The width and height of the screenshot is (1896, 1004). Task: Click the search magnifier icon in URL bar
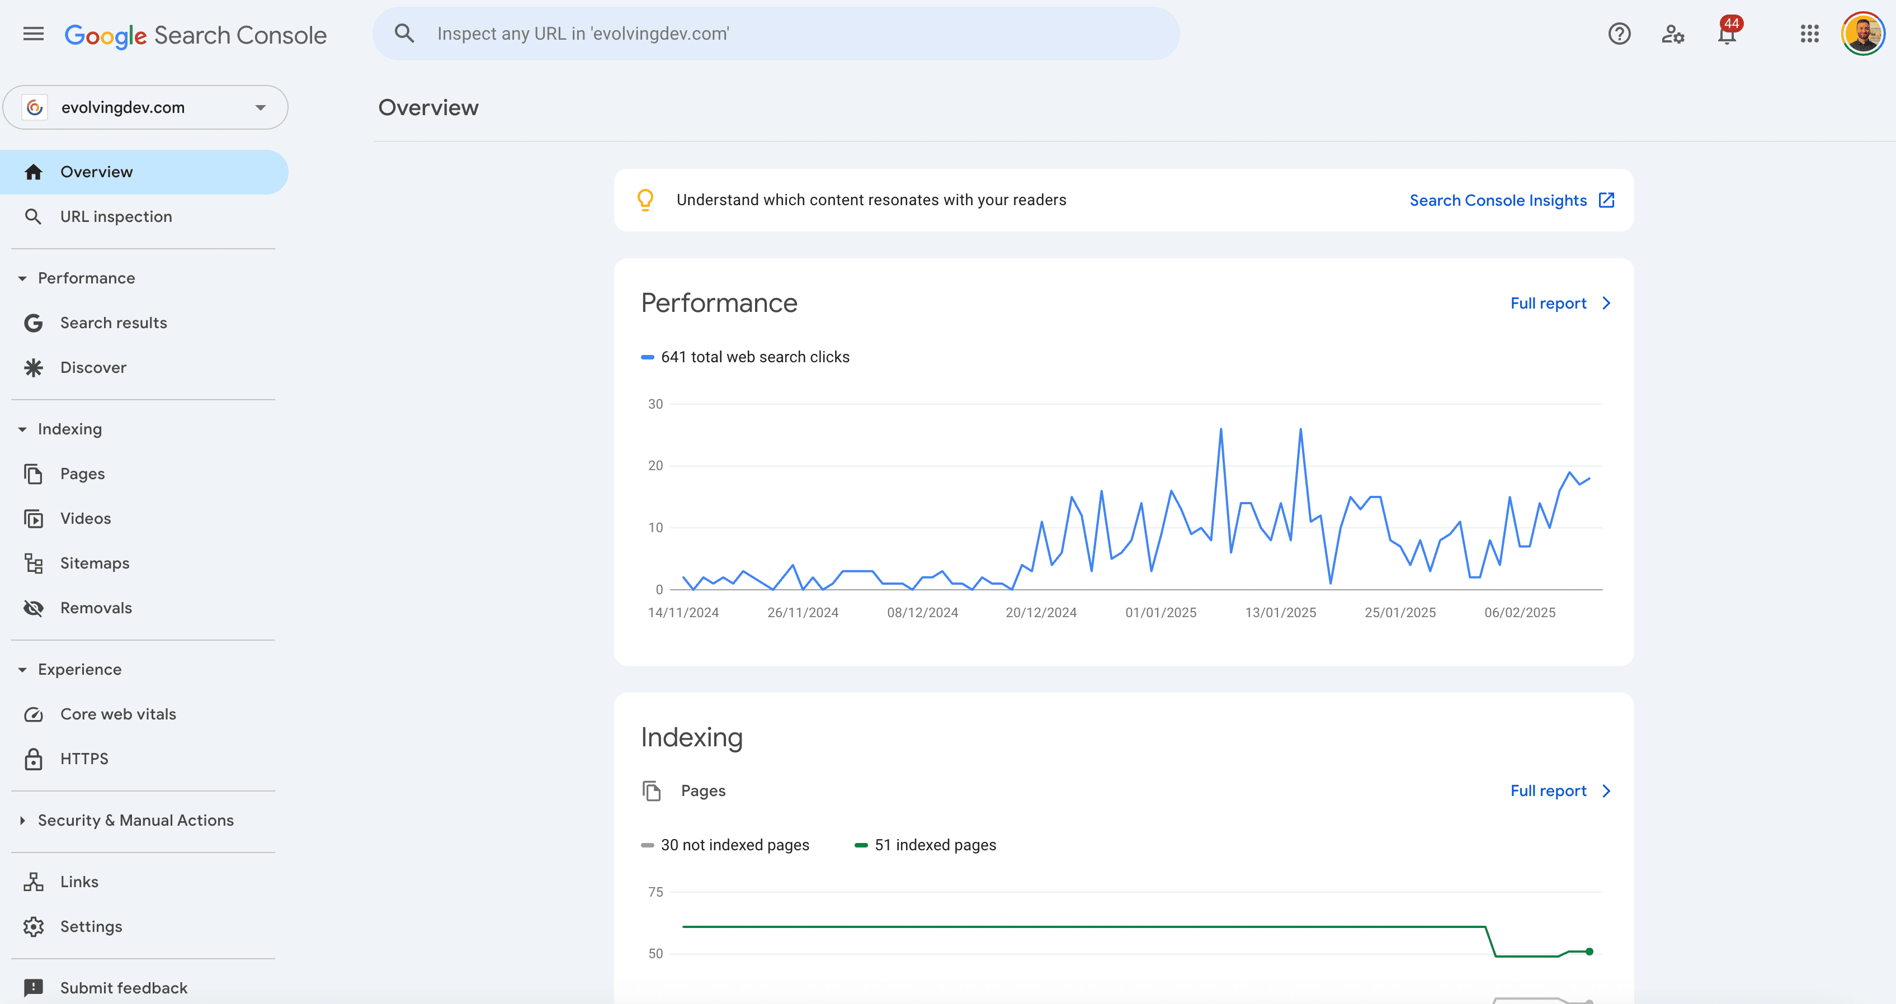(404, 34)
